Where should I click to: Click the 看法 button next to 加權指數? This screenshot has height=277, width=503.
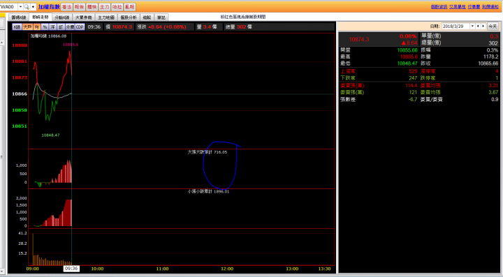[x=67, y=7]
